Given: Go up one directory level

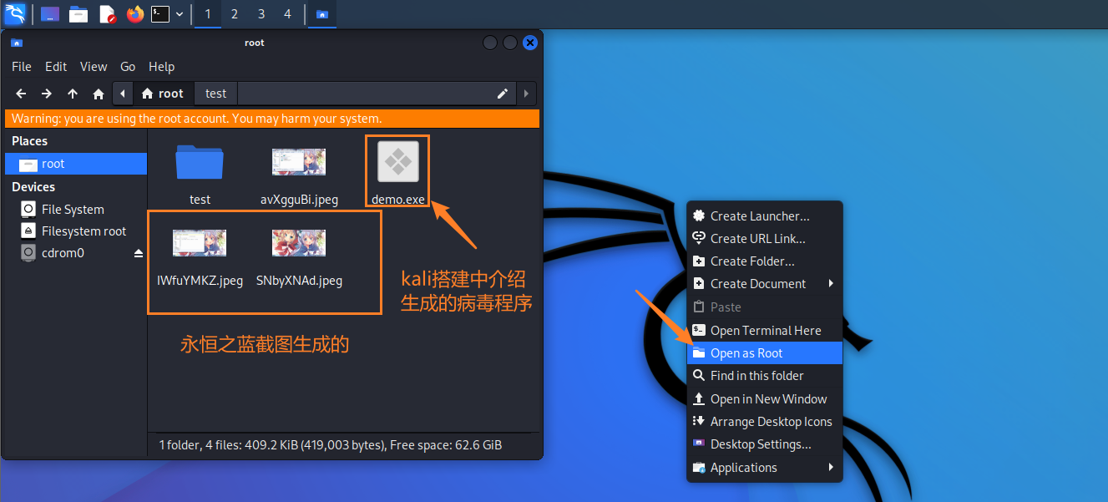Looking at the screenshot, I should [72, 94].
